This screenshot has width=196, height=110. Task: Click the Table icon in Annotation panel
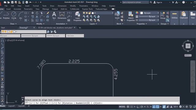coord(69,20)
